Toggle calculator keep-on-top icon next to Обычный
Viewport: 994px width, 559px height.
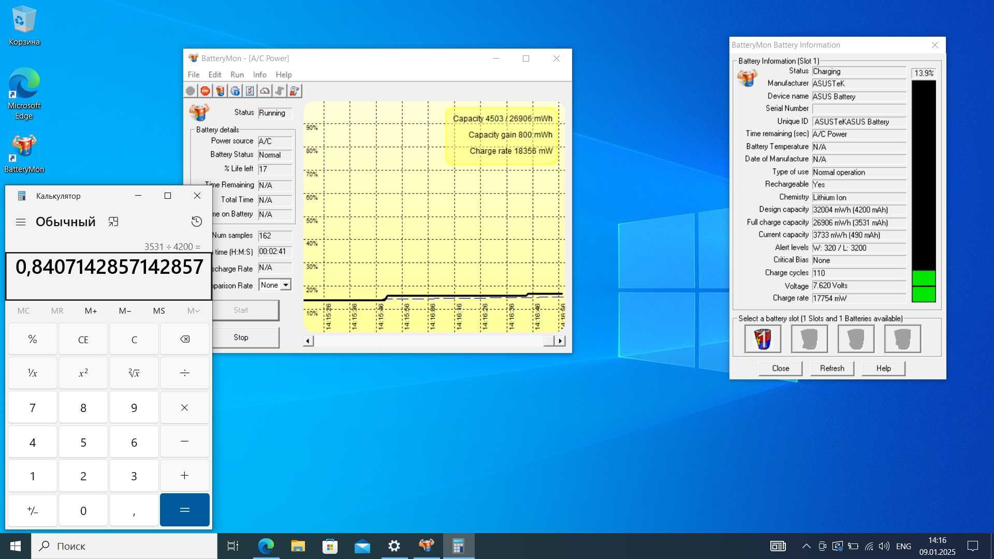(113, 222)
